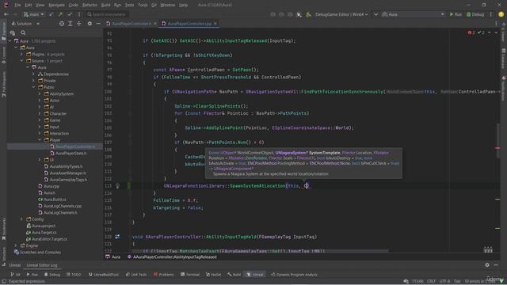This screenshot has height=285, width=507.
Task: Close the AuraPlayerController.cpp tab
Action: click(x=215, y=24)
